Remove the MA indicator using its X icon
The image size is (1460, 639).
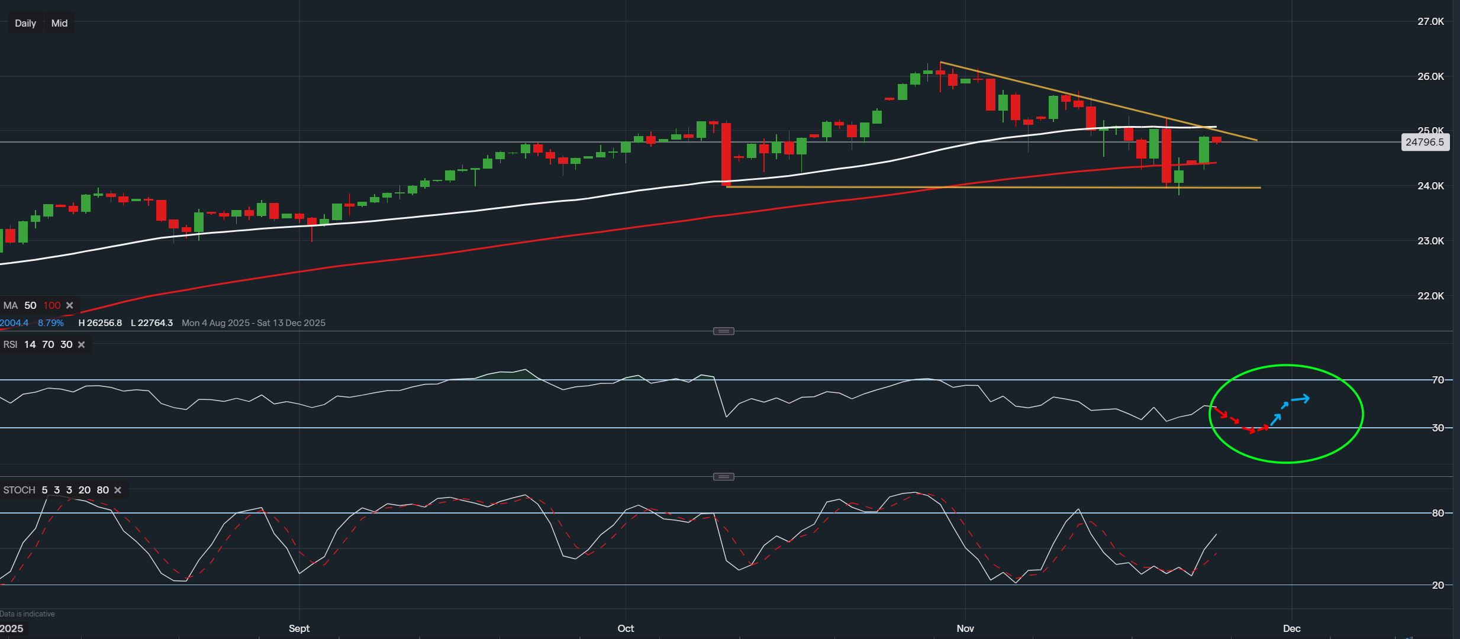[69, 305]
